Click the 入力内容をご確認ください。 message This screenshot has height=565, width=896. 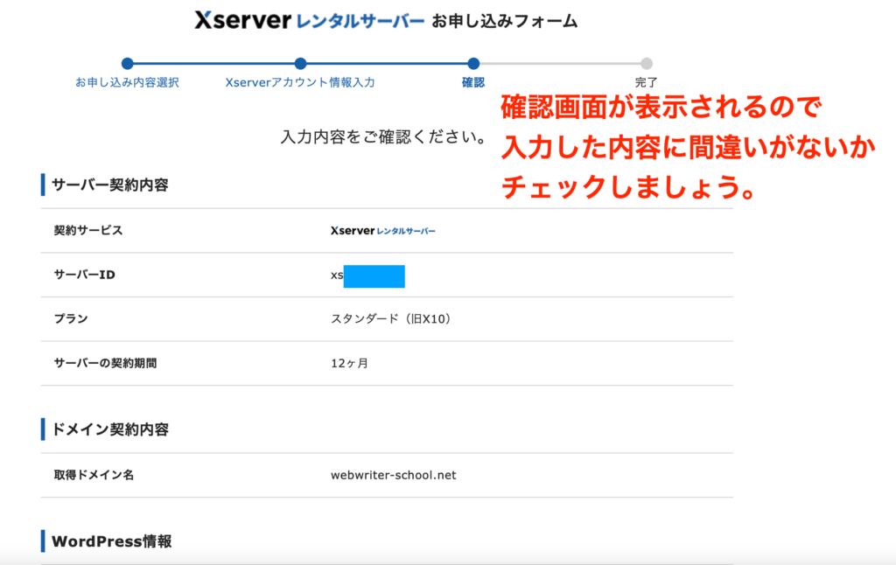(383, 137)
